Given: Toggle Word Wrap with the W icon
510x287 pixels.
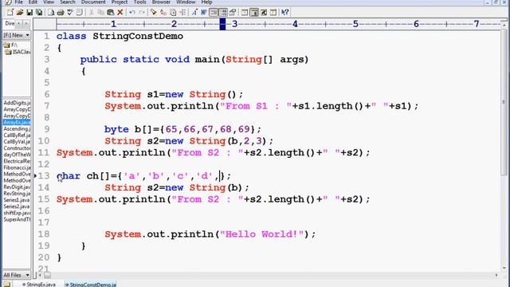Looking at the screenshot, I should click(204, 13).
